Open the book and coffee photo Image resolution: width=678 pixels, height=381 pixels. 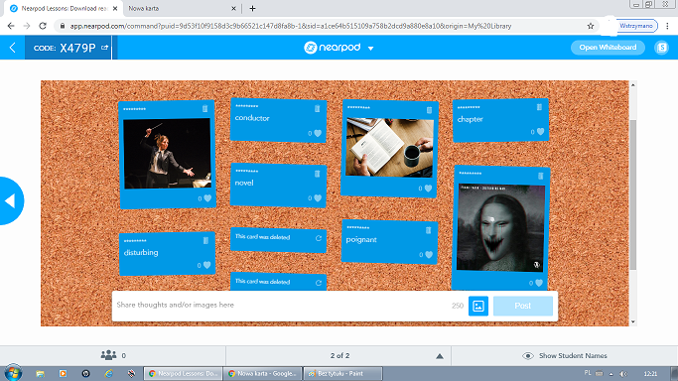click(389, 147)
